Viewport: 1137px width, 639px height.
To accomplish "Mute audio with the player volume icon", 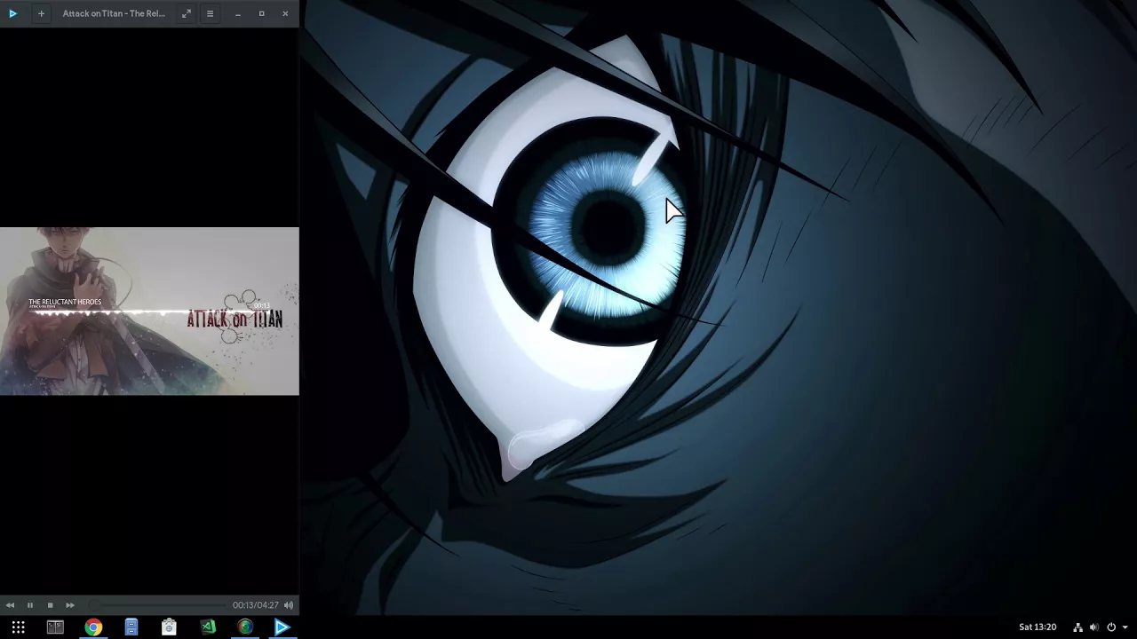I will tap(289, 605).
